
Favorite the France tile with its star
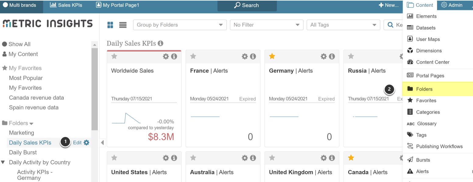pos(193,56)
